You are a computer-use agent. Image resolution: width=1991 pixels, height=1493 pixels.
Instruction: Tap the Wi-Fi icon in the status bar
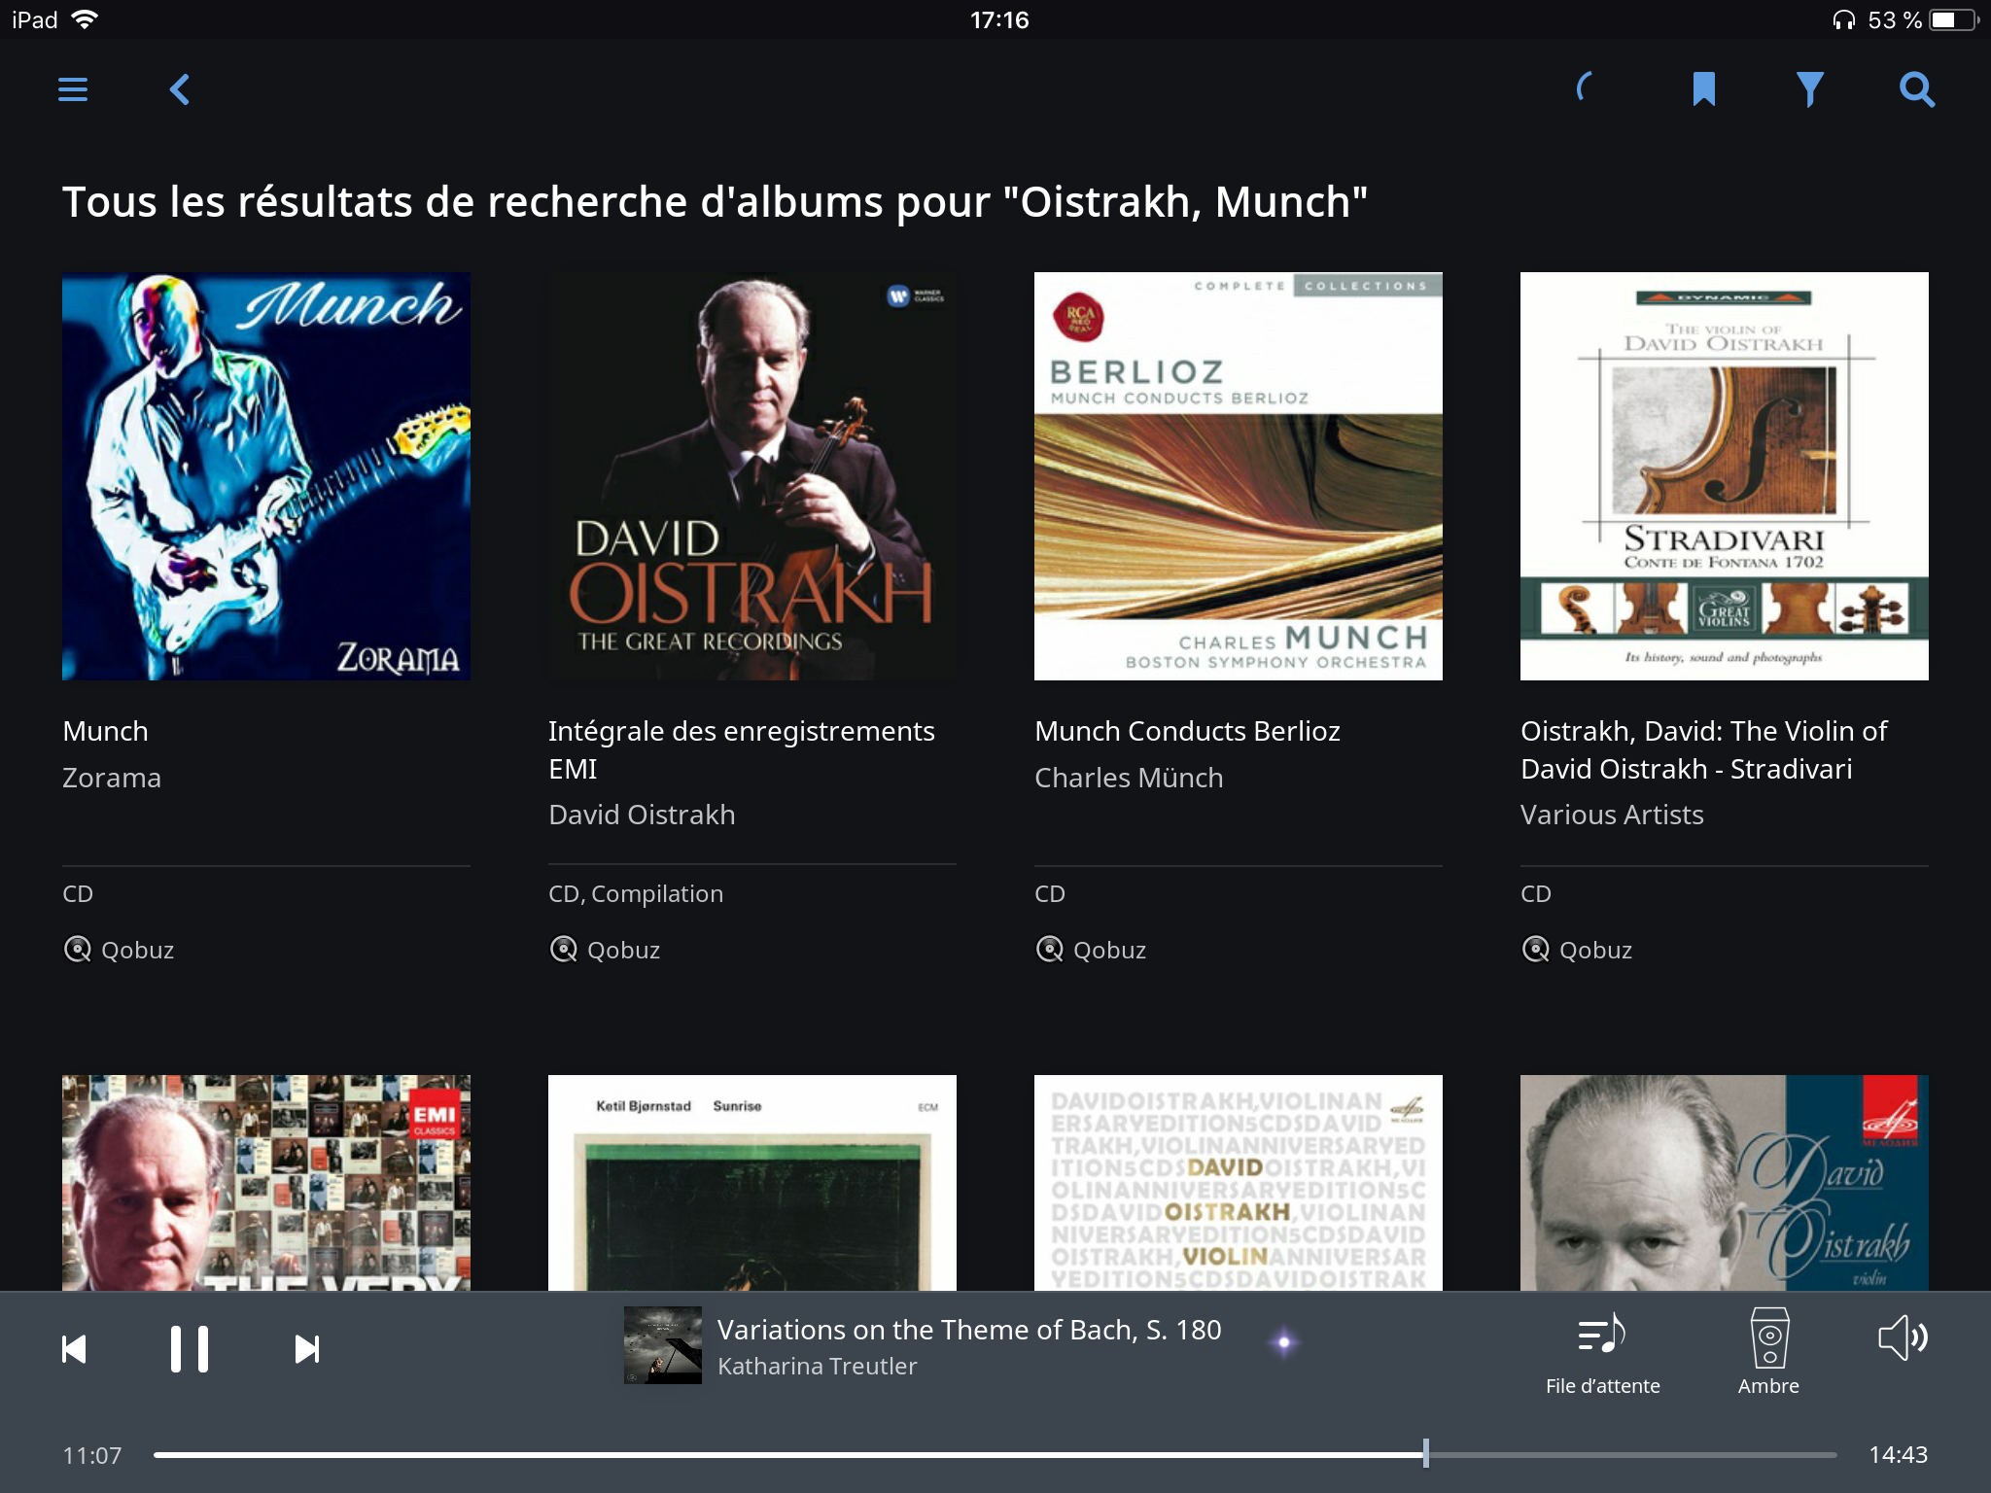point(85,19)
